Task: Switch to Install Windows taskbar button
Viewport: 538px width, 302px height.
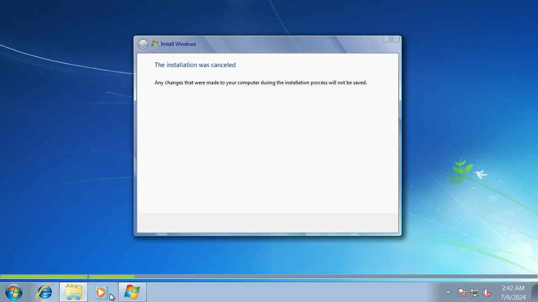Action: [x=132, y=292]
